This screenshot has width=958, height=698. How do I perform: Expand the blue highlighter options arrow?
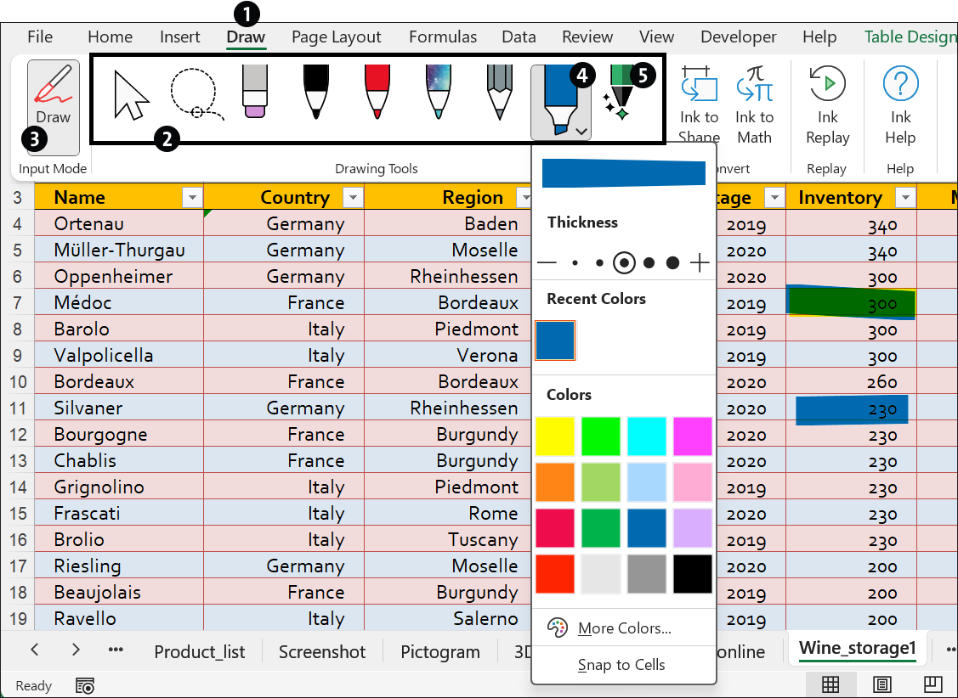coord(581,131)
